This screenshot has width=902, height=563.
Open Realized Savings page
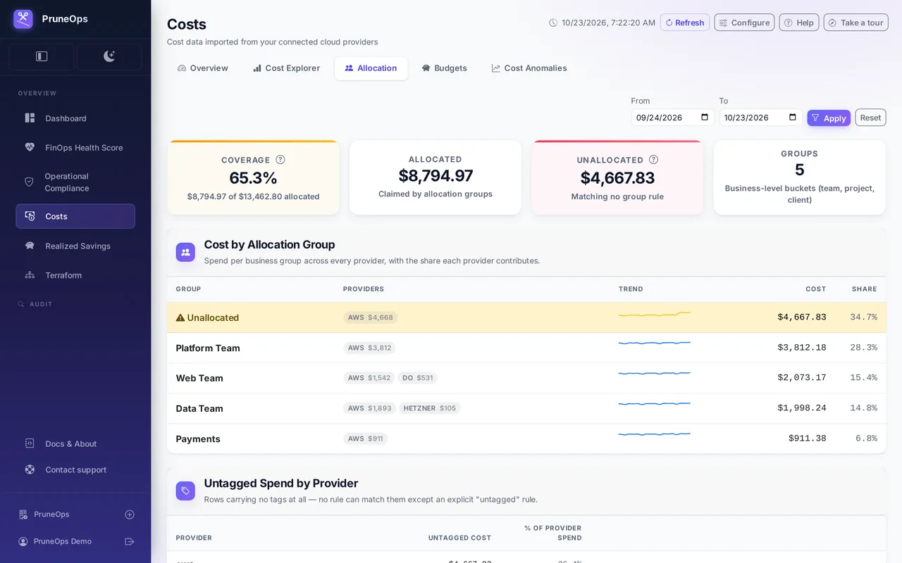75,246
